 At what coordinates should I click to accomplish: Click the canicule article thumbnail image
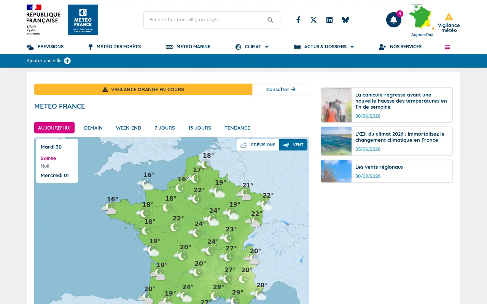[x=336, y=105]
